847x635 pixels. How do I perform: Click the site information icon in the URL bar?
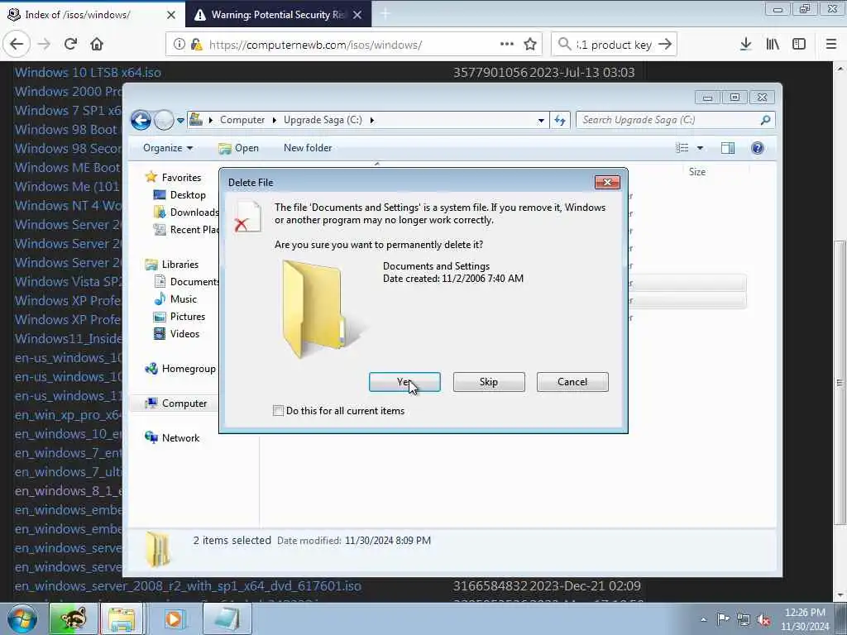point(179,45)
